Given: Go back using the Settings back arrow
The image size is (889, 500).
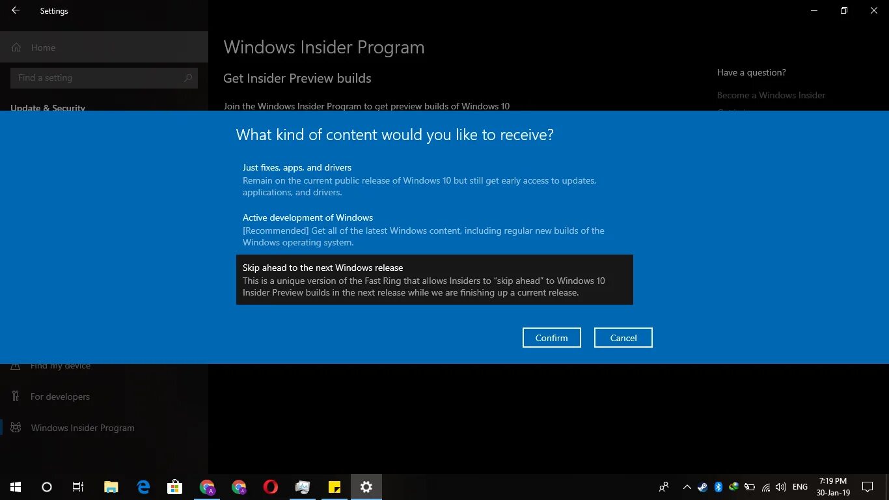Looking at the screenshot, I should (x=16, y=10).
